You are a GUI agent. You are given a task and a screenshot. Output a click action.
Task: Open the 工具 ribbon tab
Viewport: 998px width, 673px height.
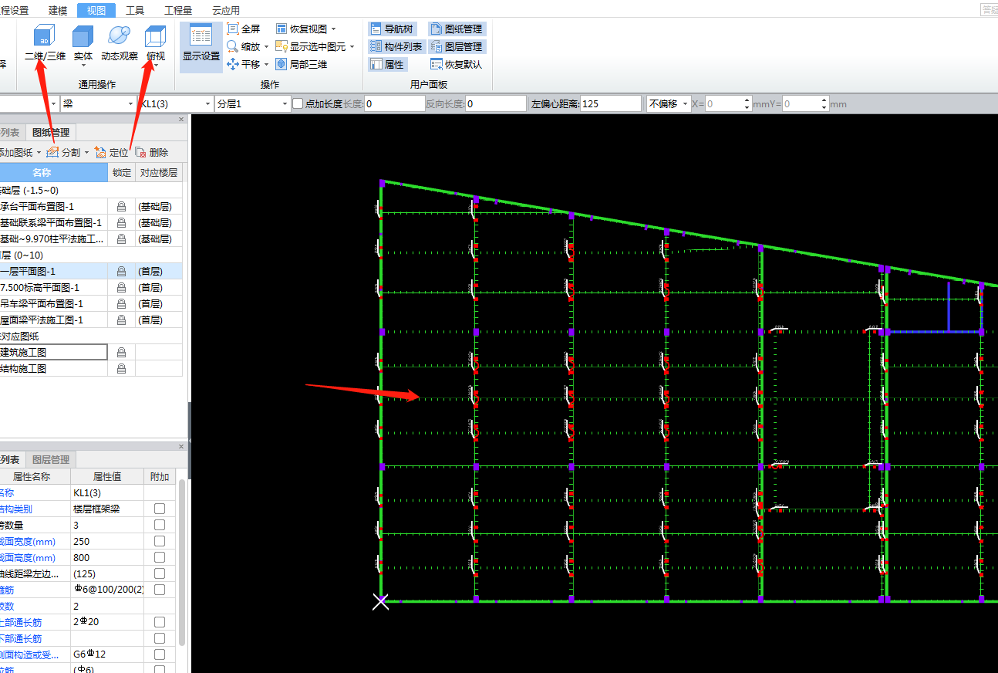pos(135,10)
